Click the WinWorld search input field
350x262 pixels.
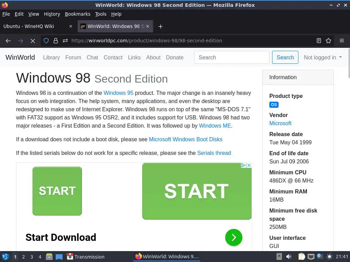tap(232, 57)
